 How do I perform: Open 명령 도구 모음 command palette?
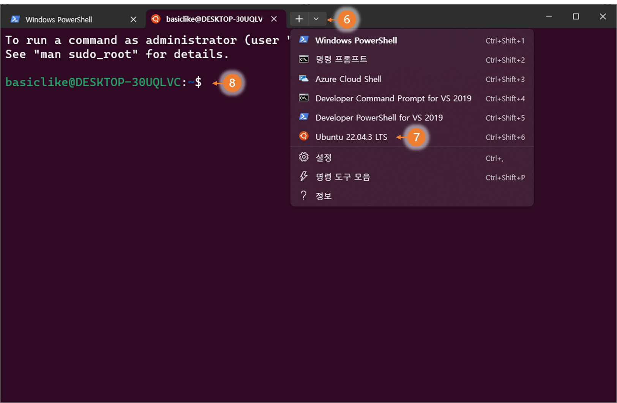point(412,177)
